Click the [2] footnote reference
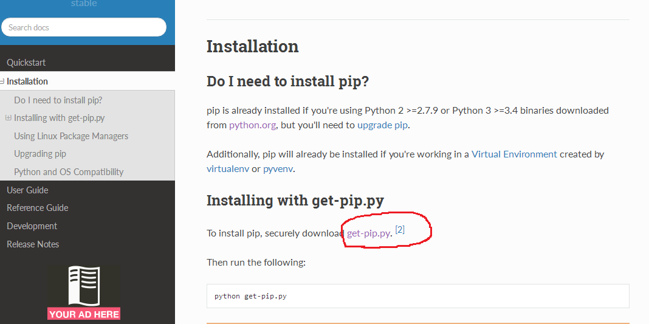Viewport: 649px width, 324px height. [x=400, y=229]
